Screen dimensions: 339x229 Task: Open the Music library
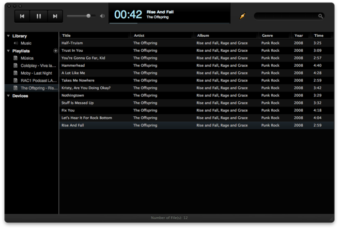[26, 43]
